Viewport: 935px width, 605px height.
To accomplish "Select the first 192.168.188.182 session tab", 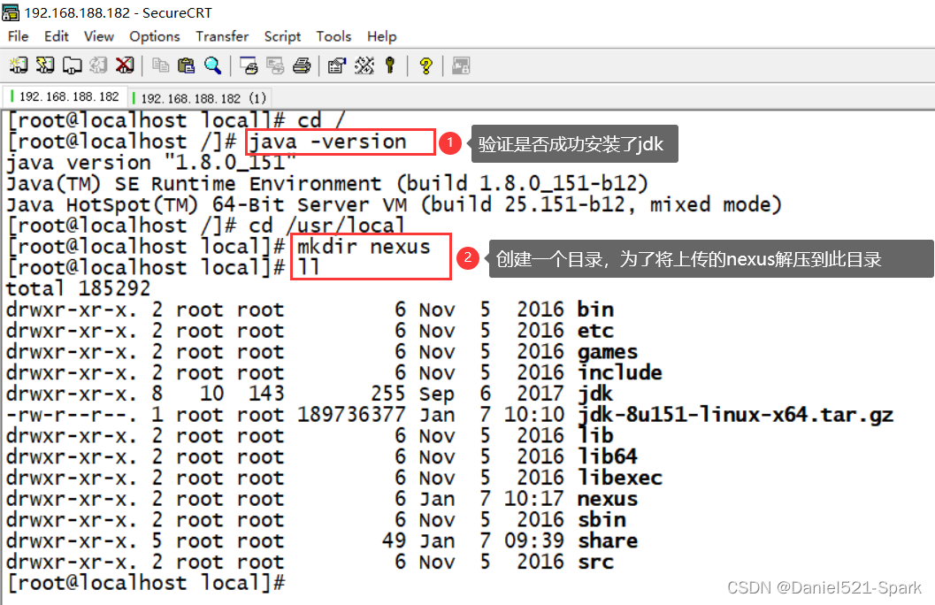I will [68, 97].
